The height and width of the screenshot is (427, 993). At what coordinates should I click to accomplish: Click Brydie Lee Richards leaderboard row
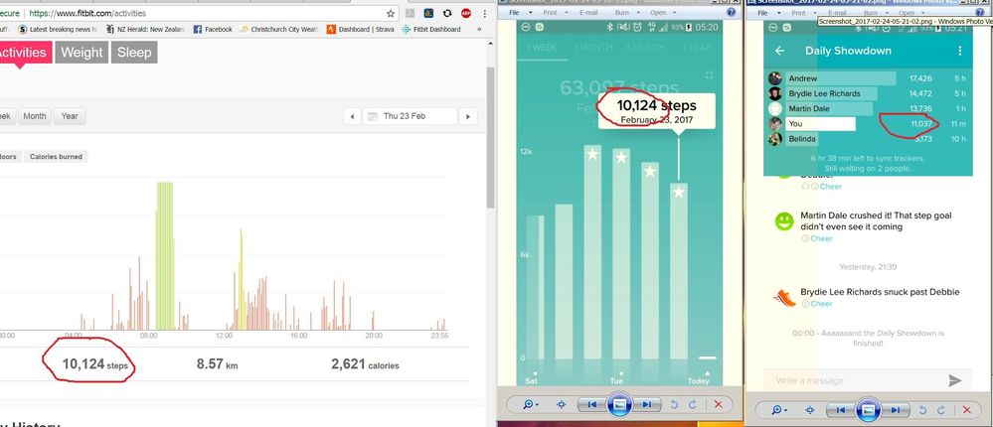pyautogui.click(x=868, y=93)
